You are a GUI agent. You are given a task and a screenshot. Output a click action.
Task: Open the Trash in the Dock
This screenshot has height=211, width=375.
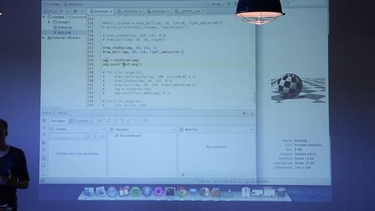coord(281,192)
